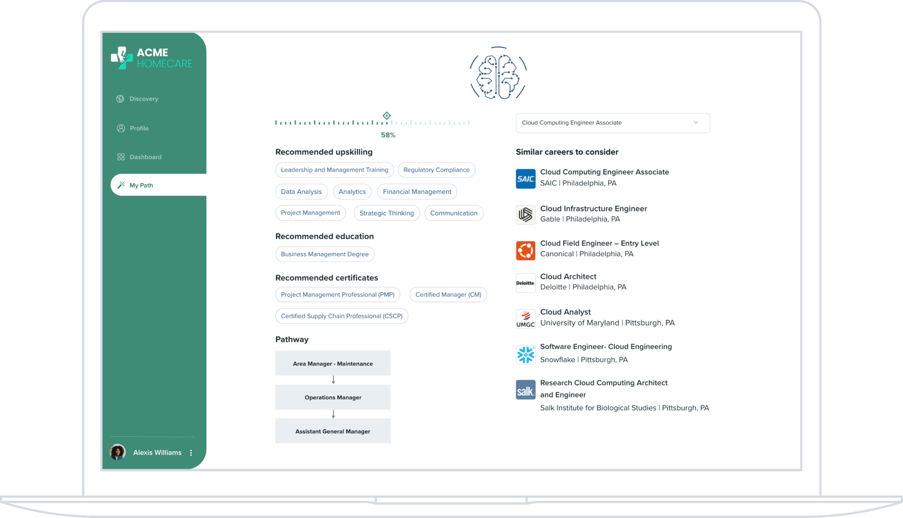Select the Leadership and Management Training upskilling tag
The image size is (903, 518).
tap(334, 169)
